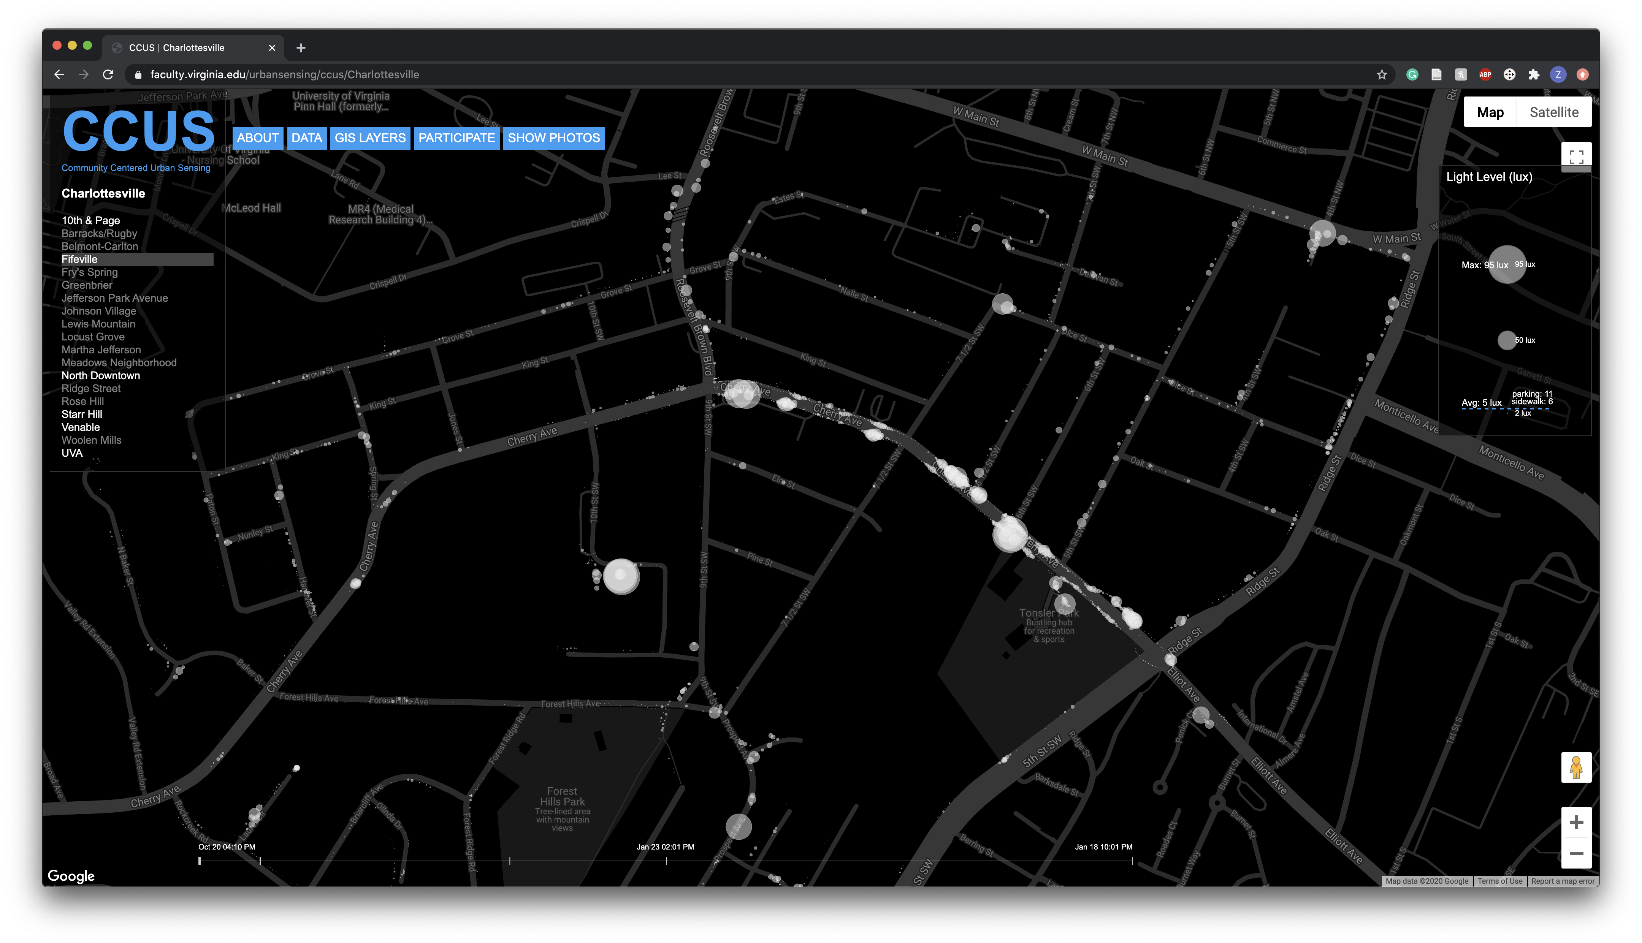Toggle the SHOW PHOTOS button
Image resolution: width=1642 pixels, height=943 pixels.
[x=553, y=138]
